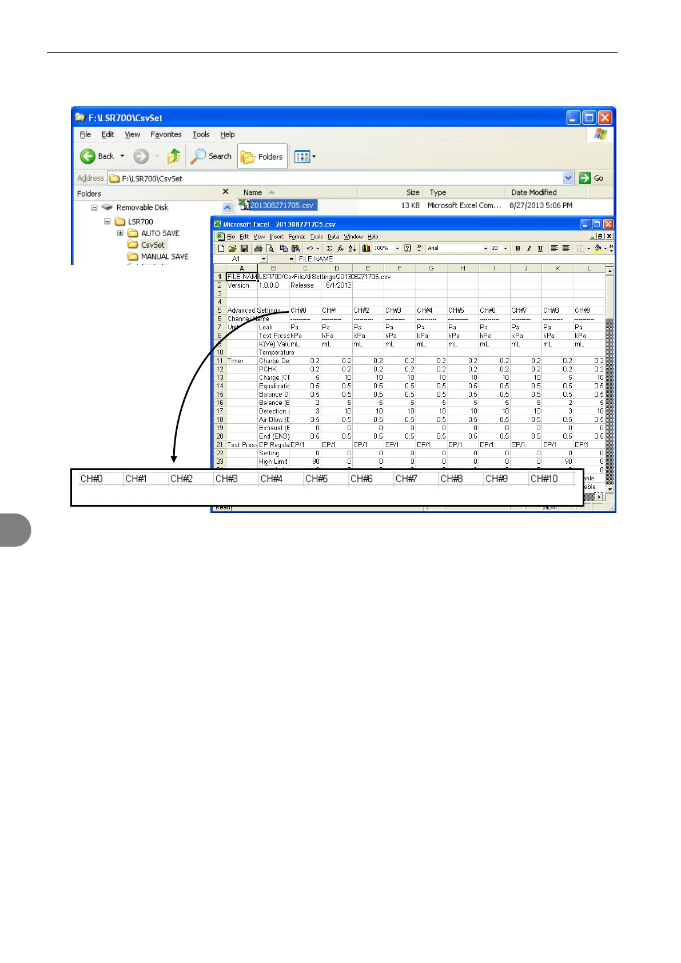Go Back in the Explorer window
Viewport: 681px width, 963px height.
(97, 156)
